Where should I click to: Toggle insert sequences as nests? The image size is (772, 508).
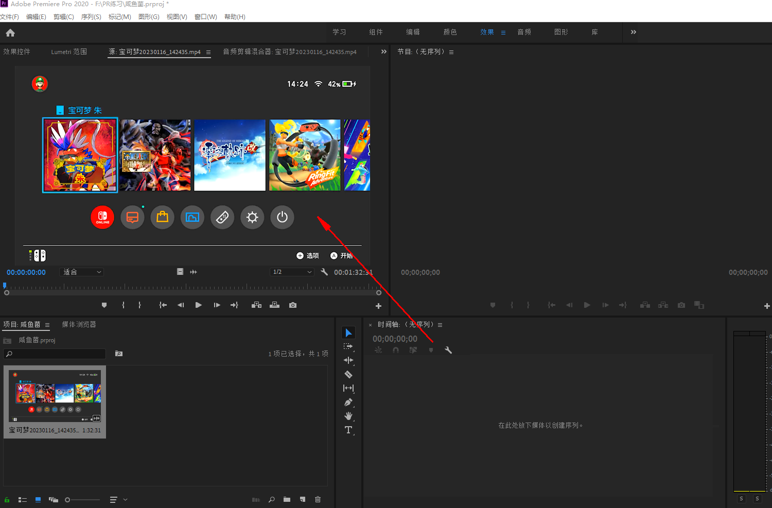[x=378, y=350]
